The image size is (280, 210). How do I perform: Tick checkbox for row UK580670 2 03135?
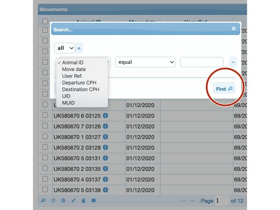coord(45,168)
